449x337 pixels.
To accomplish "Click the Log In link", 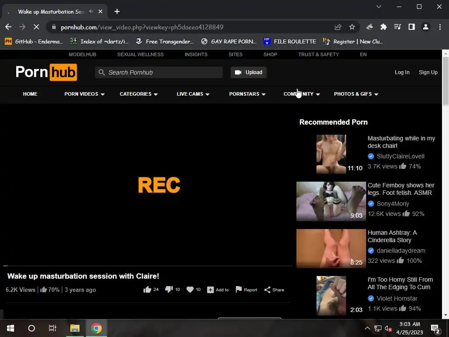I will (x=402, y=72).
